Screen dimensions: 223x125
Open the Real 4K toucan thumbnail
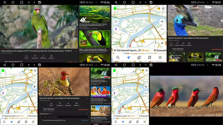click(95, 39)
